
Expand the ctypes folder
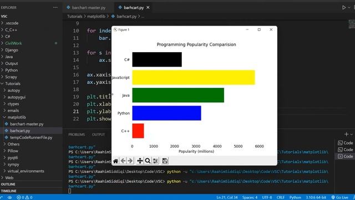point(31,104)
